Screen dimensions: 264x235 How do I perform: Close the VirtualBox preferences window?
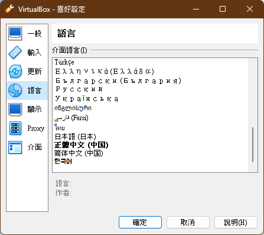(x=250, y=9)
